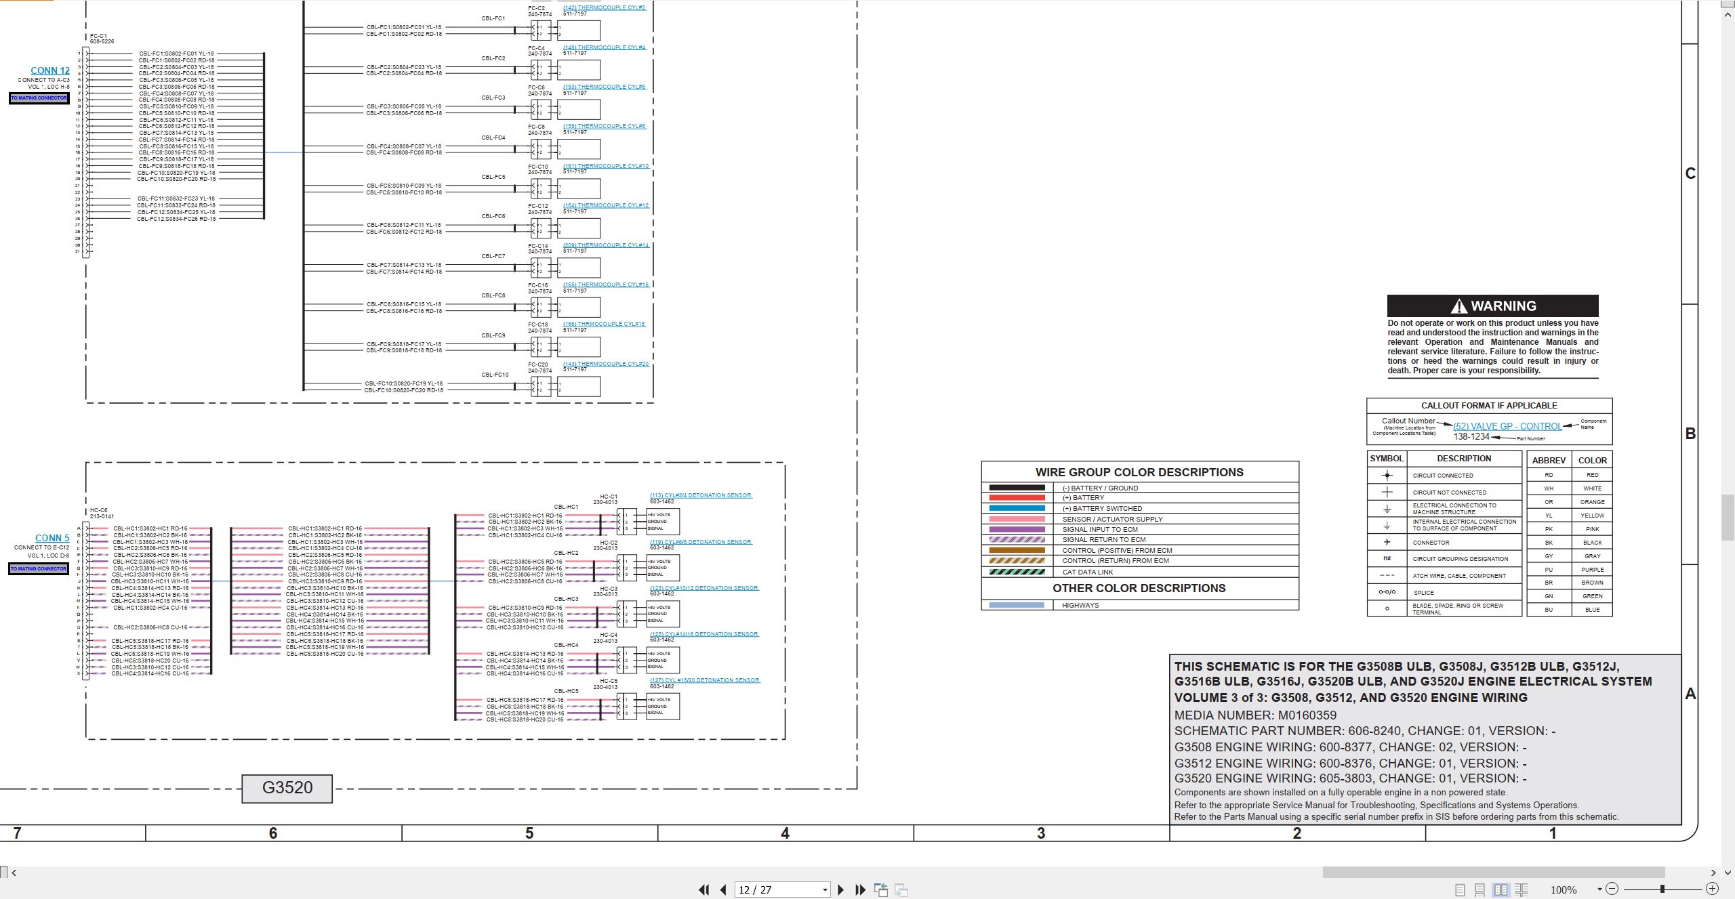
Task: Select two-page side-by-side view
Action: point(1501,890)
